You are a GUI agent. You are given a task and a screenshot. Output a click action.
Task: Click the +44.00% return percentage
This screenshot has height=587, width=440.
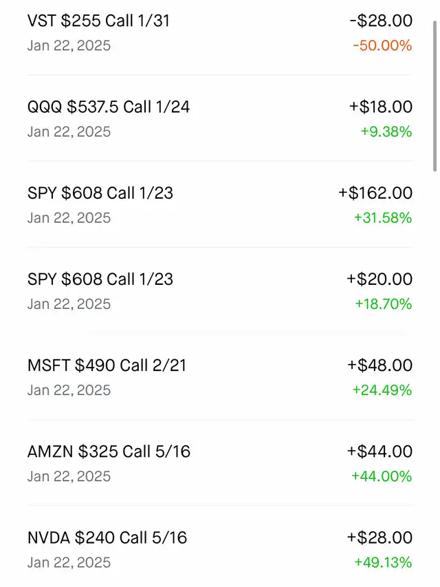[382, 476]
